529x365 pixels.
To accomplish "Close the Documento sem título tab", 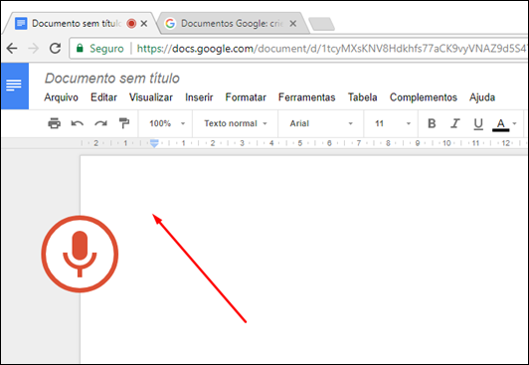I will (144, 23).
